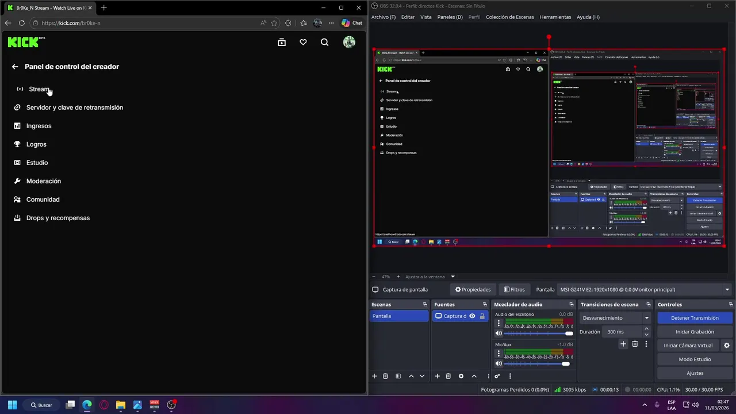This screenshot has width=736, height=414.
Task: Open OBS Ajustes button
Action: click(x=695, y=373)
